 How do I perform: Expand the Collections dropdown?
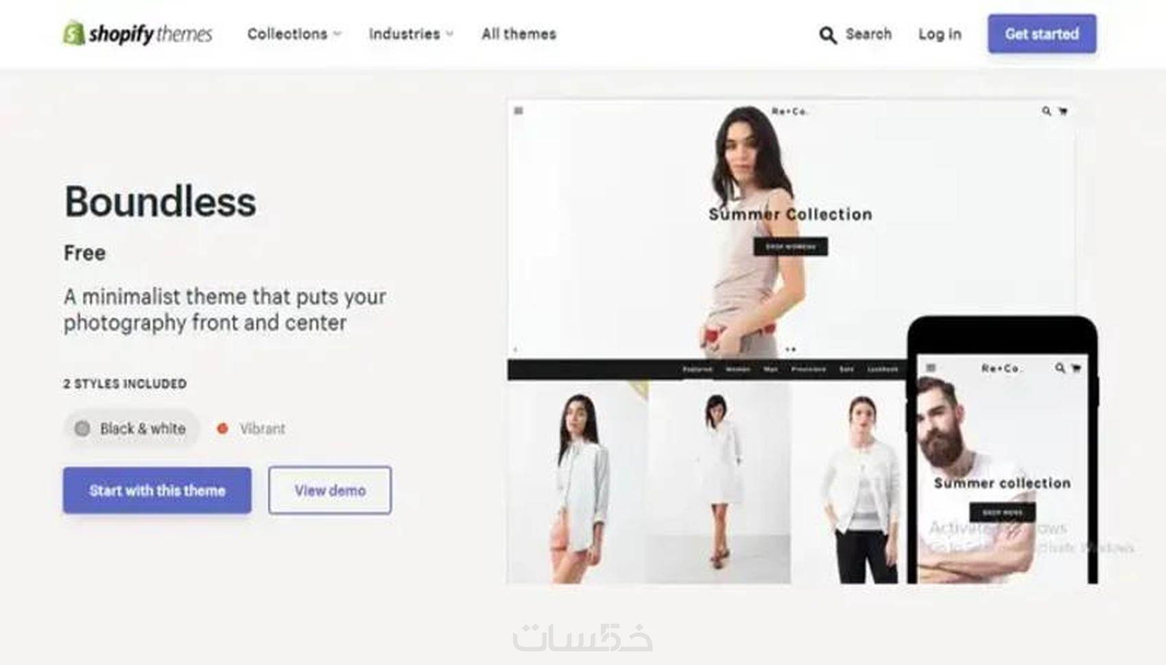click(x=294, y=34)
